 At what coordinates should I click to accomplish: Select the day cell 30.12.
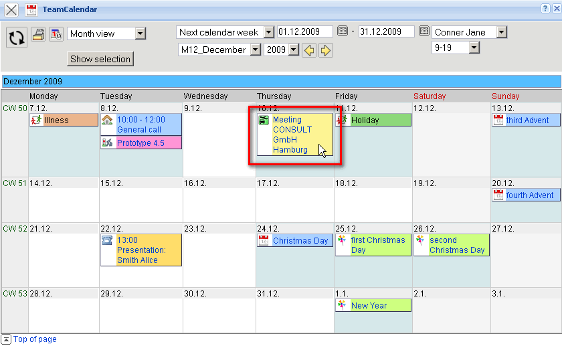tap(219, 311)
